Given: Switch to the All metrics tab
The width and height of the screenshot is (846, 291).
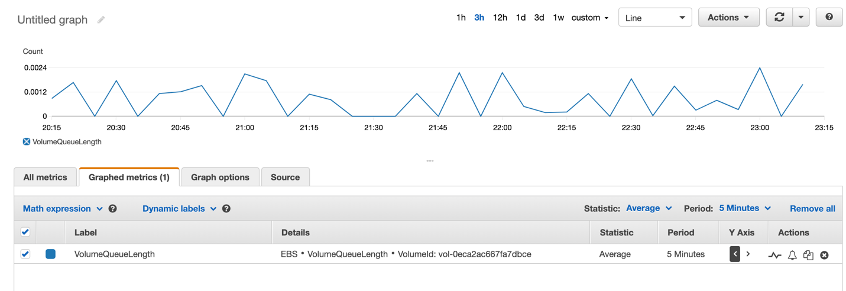Looking at the screenshot, I should point(45,177).
